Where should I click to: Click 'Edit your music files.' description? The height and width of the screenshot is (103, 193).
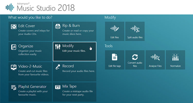(x=74, y=51)
